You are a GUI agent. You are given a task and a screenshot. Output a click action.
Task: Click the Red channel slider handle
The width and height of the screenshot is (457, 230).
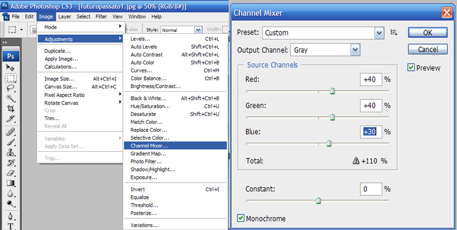point(332,91)
